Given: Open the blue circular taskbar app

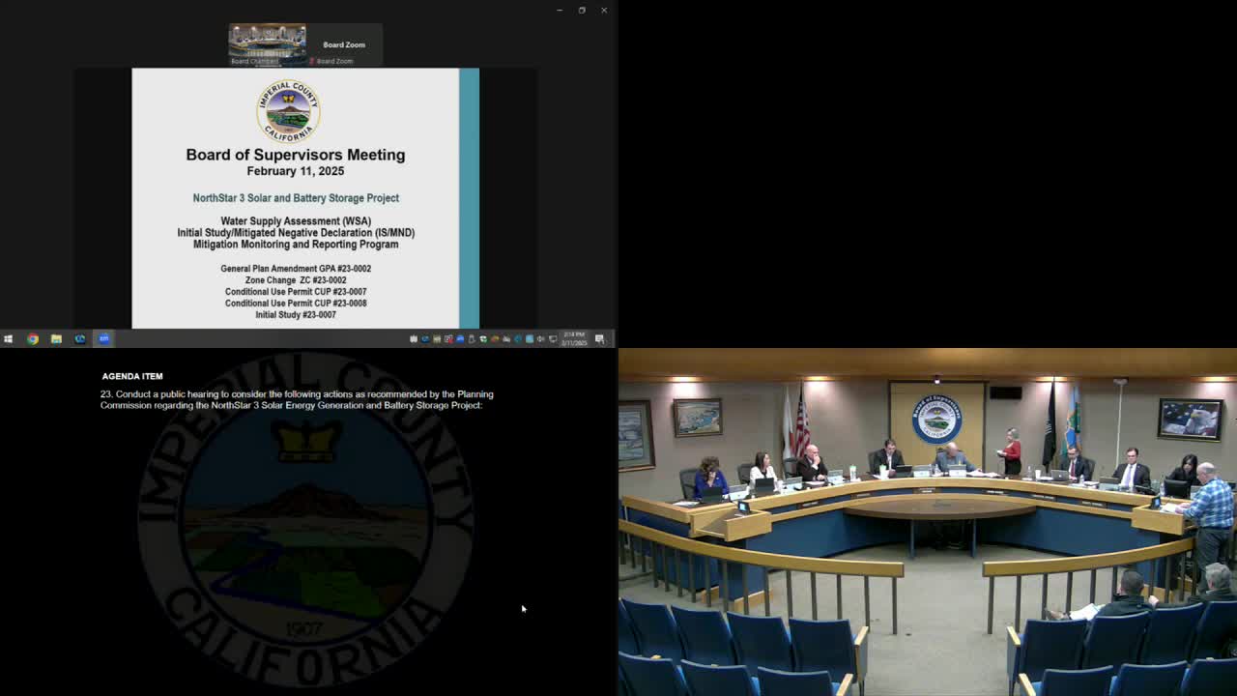Looking at the screenshot, I should (80, 338).
